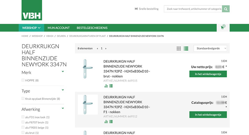The height and width of the screenshot is (135, 249).
Task: Add article 669515 to winkelwagentje
Action: coord(208,74)
